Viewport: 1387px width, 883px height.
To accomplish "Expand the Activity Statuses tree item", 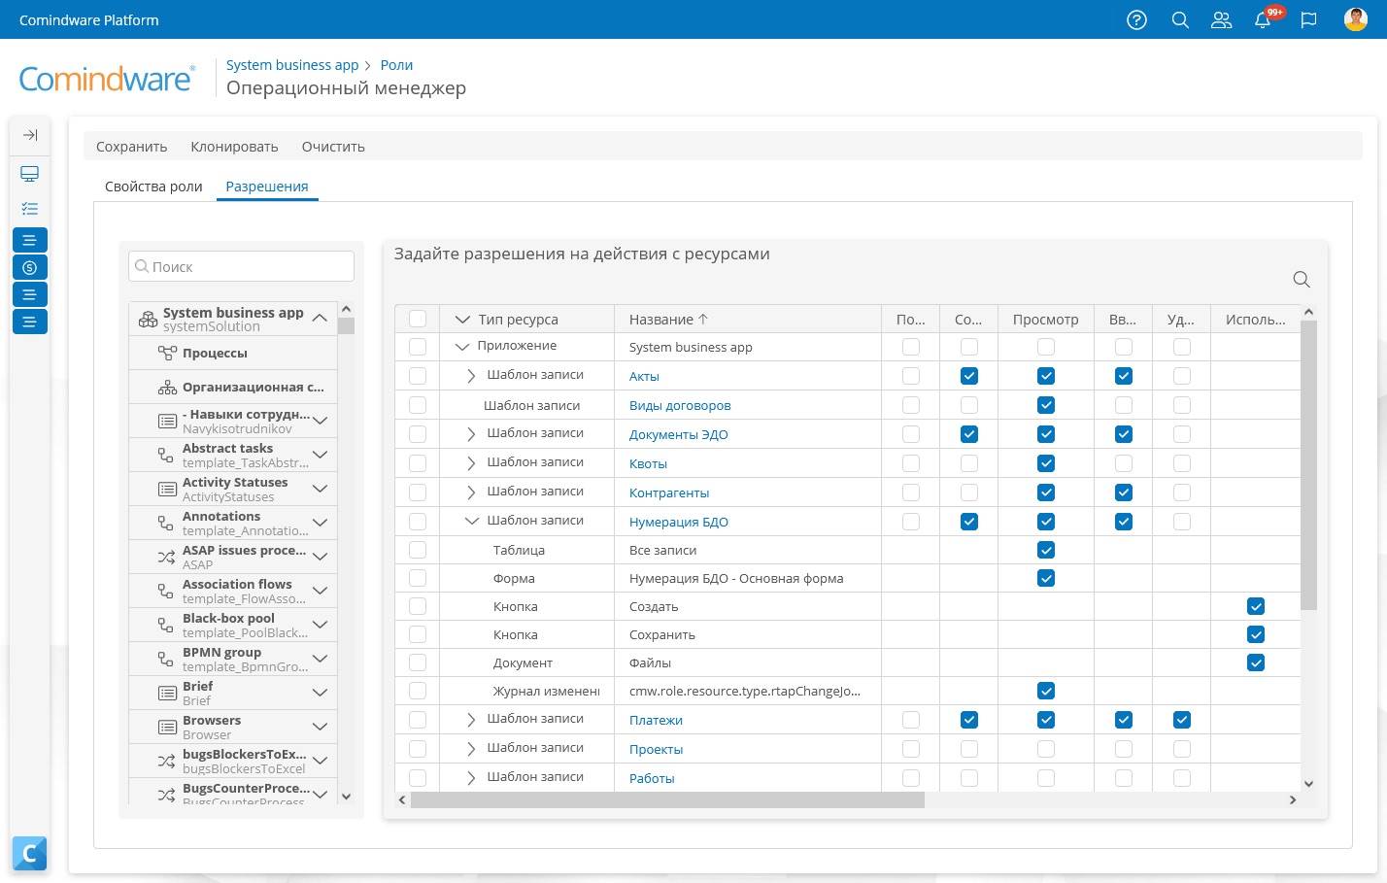I will click(x=320, y=489).
